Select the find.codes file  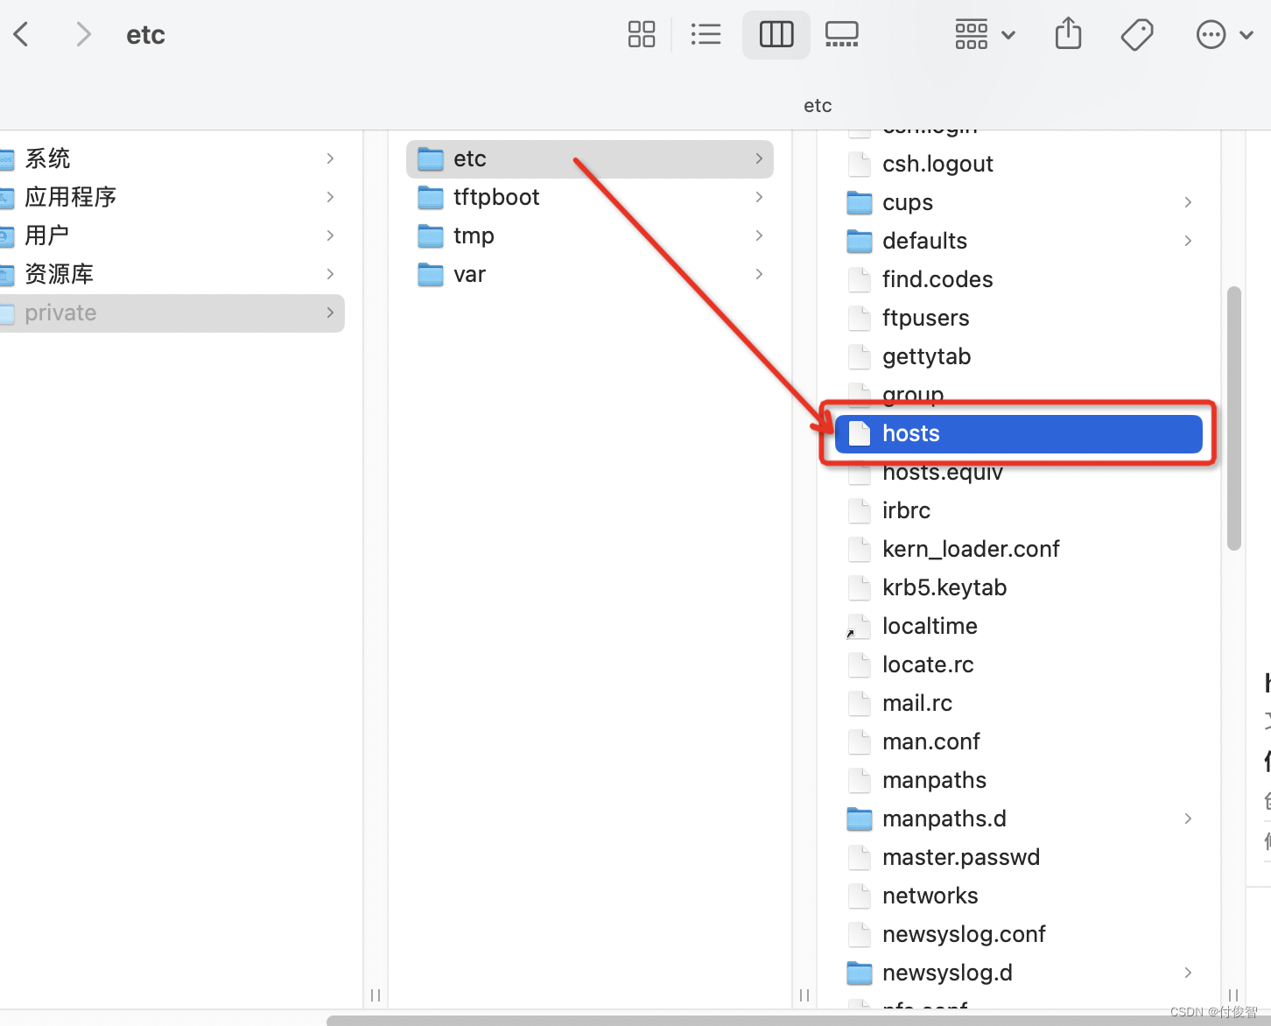(x=1019, y=279)
